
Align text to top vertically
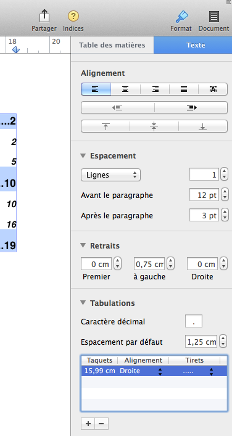click(106, 126)
